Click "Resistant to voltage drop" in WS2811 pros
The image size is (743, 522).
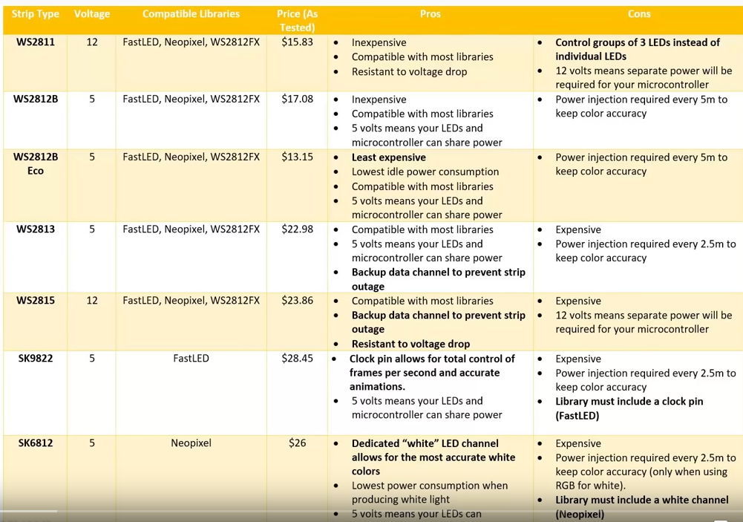409,71
